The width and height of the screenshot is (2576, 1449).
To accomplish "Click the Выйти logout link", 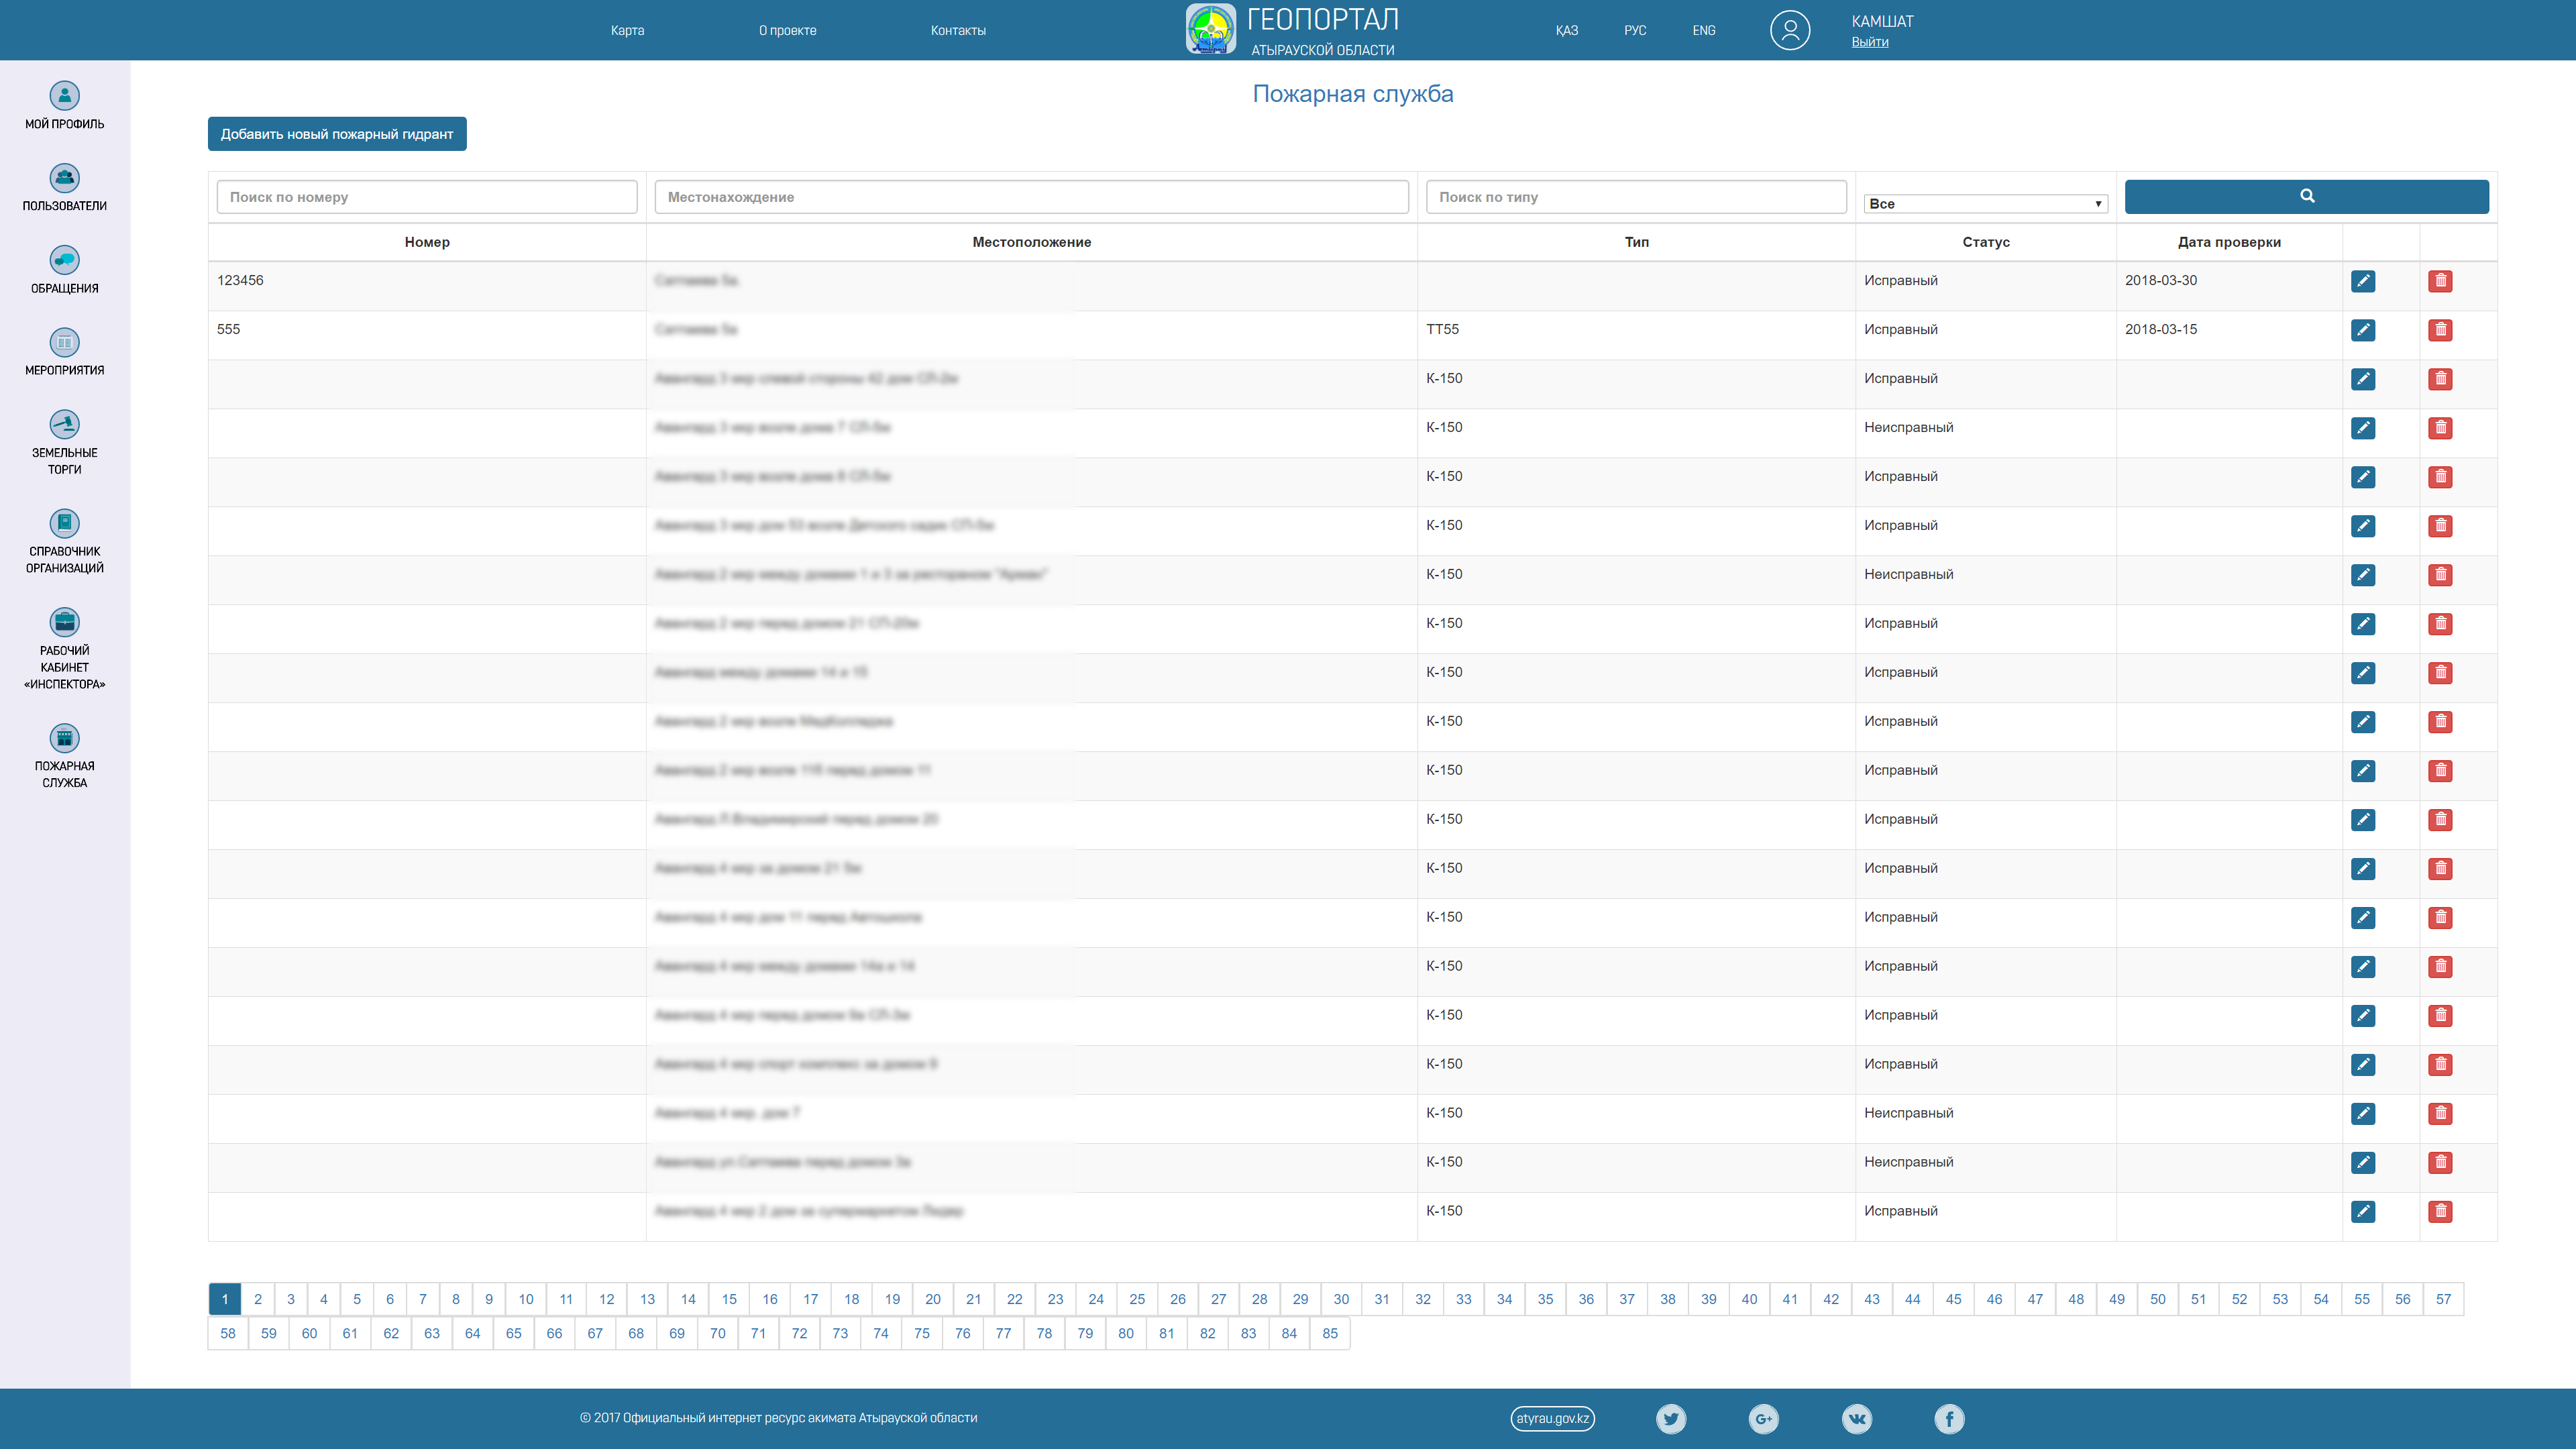I will [x=1869, y=42].
